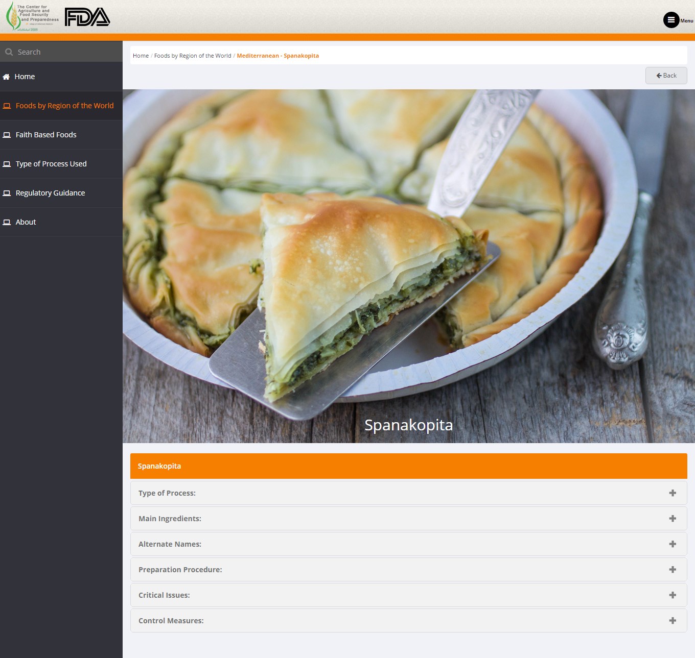Expand the Preparation Procedure section
The height and width of the screenshot is (658, 695).
[409, 570]
